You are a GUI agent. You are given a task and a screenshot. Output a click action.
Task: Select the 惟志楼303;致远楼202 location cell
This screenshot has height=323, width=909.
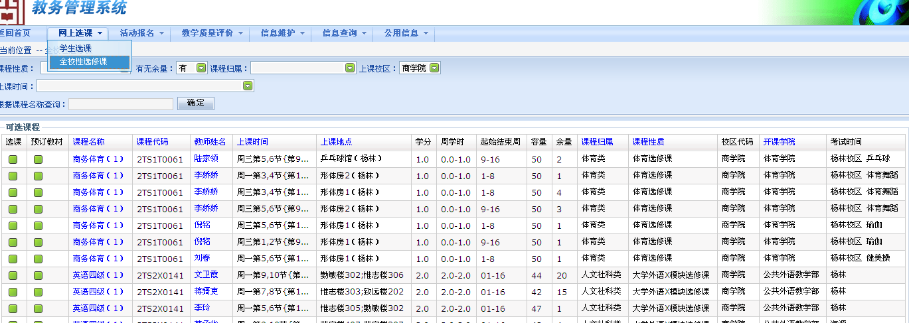363,292
